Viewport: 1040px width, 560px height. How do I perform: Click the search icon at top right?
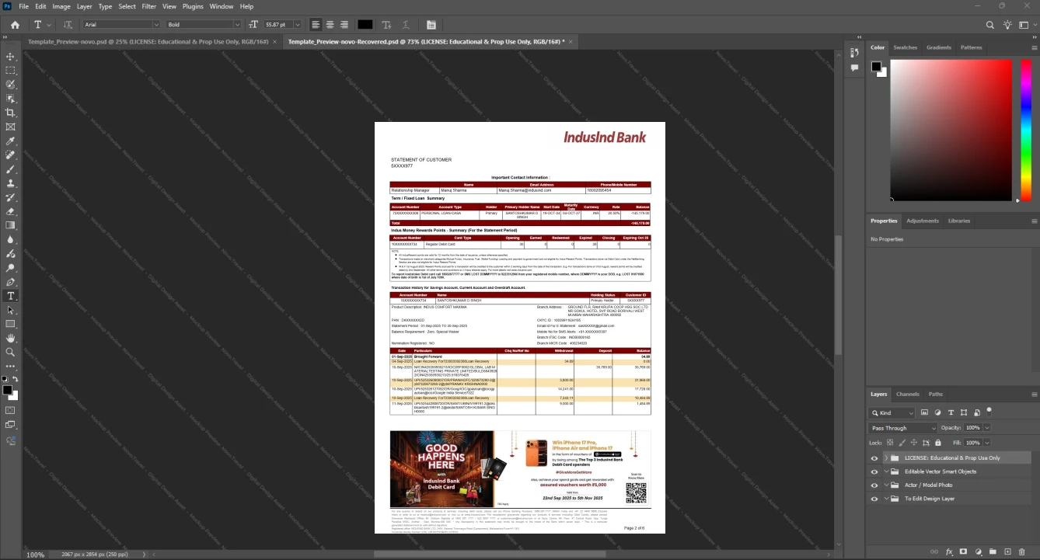click(x=989, y=25)
